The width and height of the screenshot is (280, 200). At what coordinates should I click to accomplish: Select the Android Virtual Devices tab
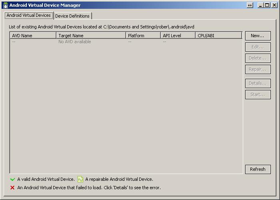click(29, 15)
